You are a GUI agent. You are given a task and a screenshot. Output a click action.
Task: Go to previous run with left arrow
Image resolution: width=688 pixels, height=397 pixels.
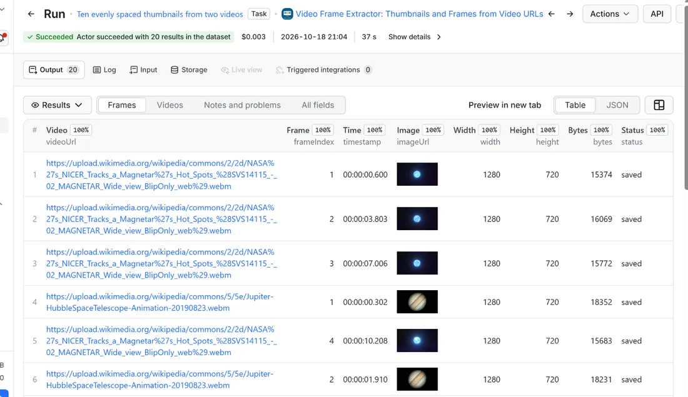click(x=552, y=14)
